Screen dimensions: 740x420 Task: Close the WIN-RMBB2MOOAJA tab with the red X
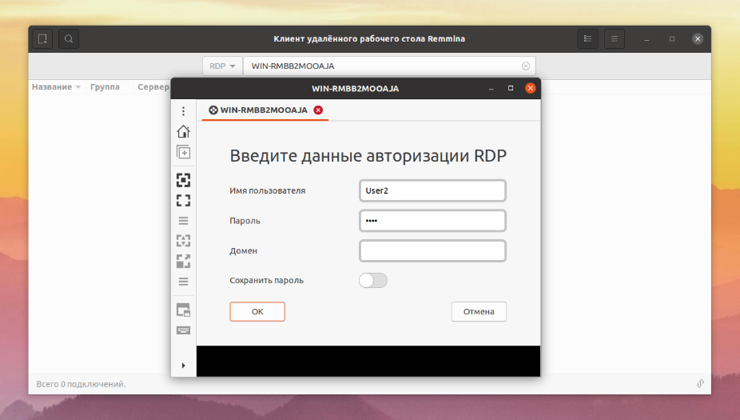click(x=319, y=110)
